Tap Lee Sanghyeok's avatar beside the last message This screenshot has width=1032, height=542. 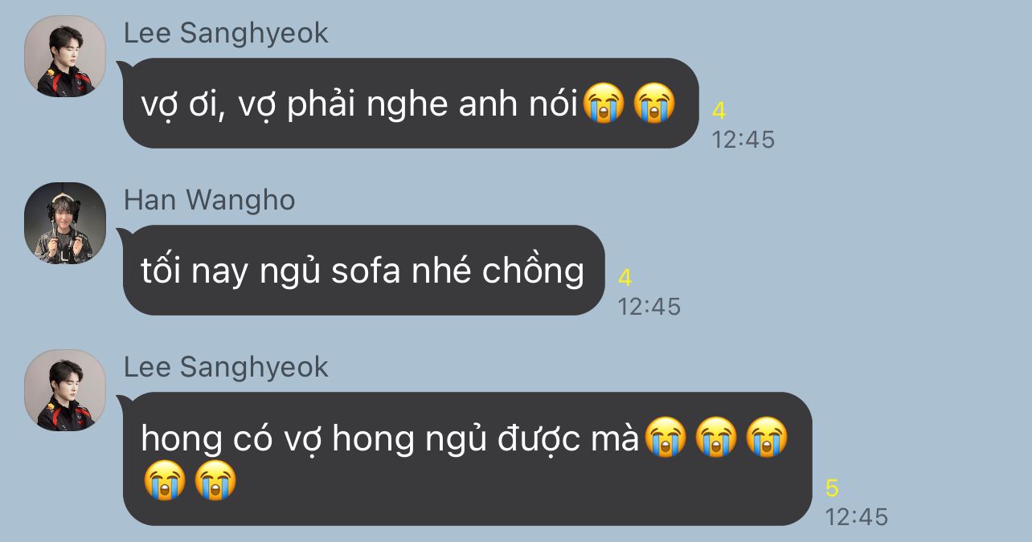65,390
